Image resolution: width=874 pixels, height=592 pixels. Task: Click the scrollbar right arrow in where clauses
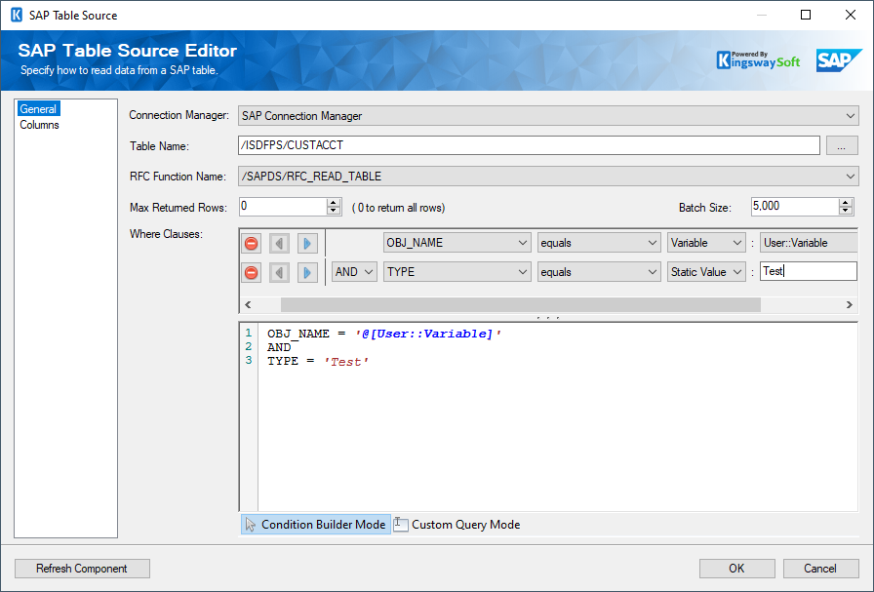point(849,304)
